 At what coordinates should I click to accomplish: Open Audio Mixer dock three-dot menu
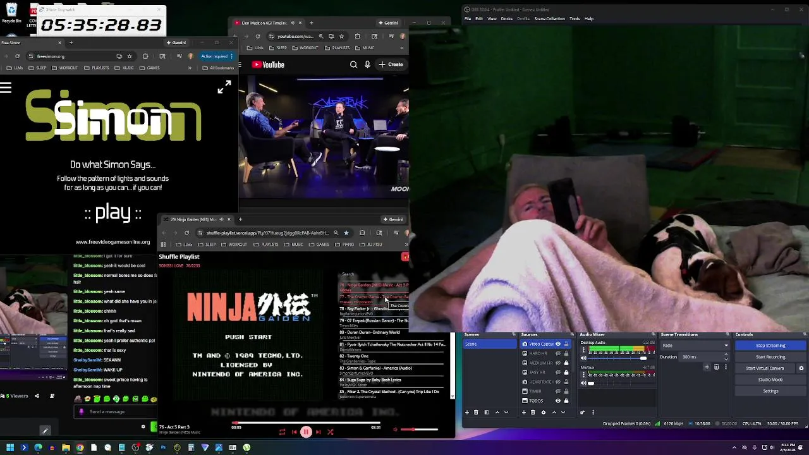(593, 413)
